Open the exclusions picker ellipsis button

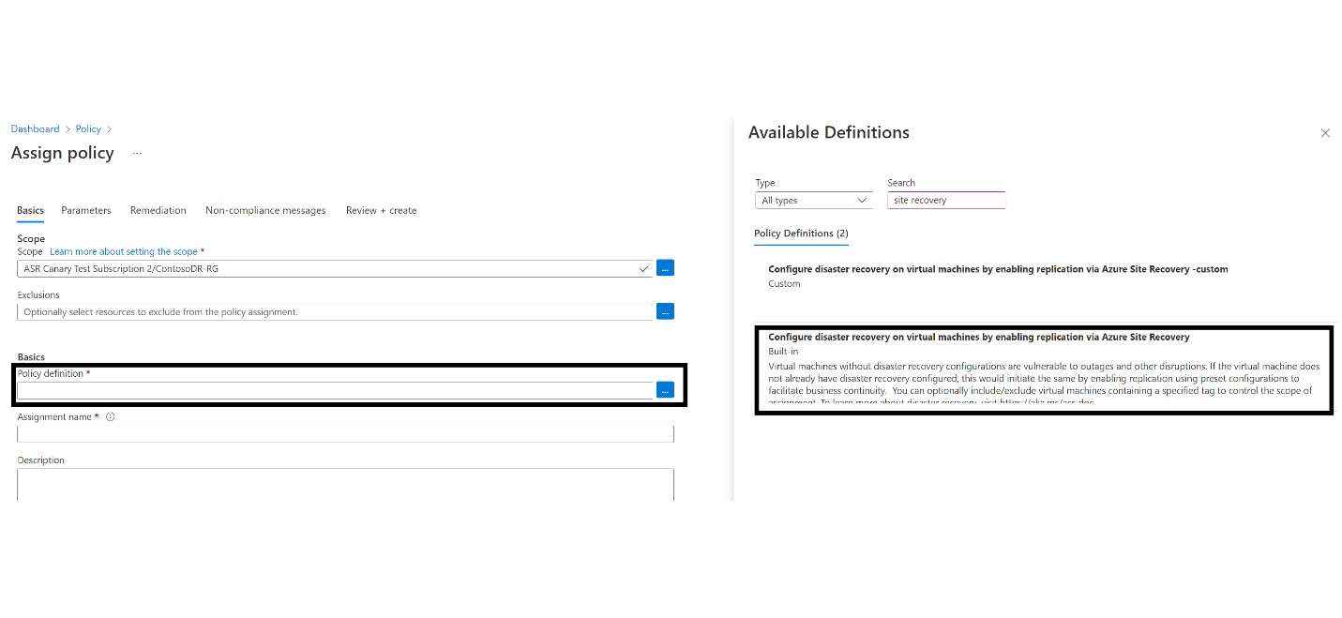tap(665, 311)
